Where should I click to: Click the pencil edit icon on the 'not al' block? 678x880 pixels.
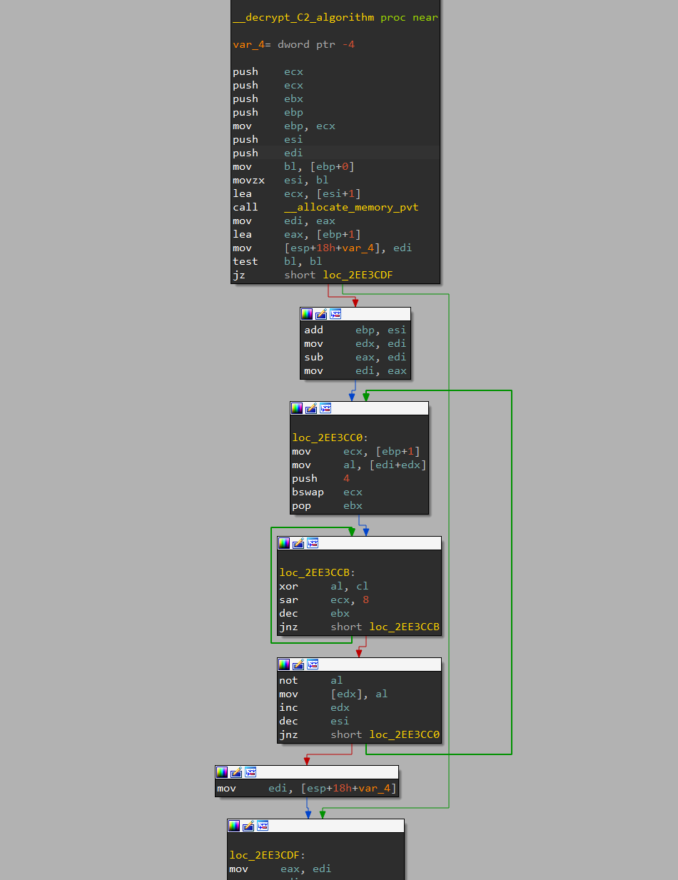coord(298,664)
